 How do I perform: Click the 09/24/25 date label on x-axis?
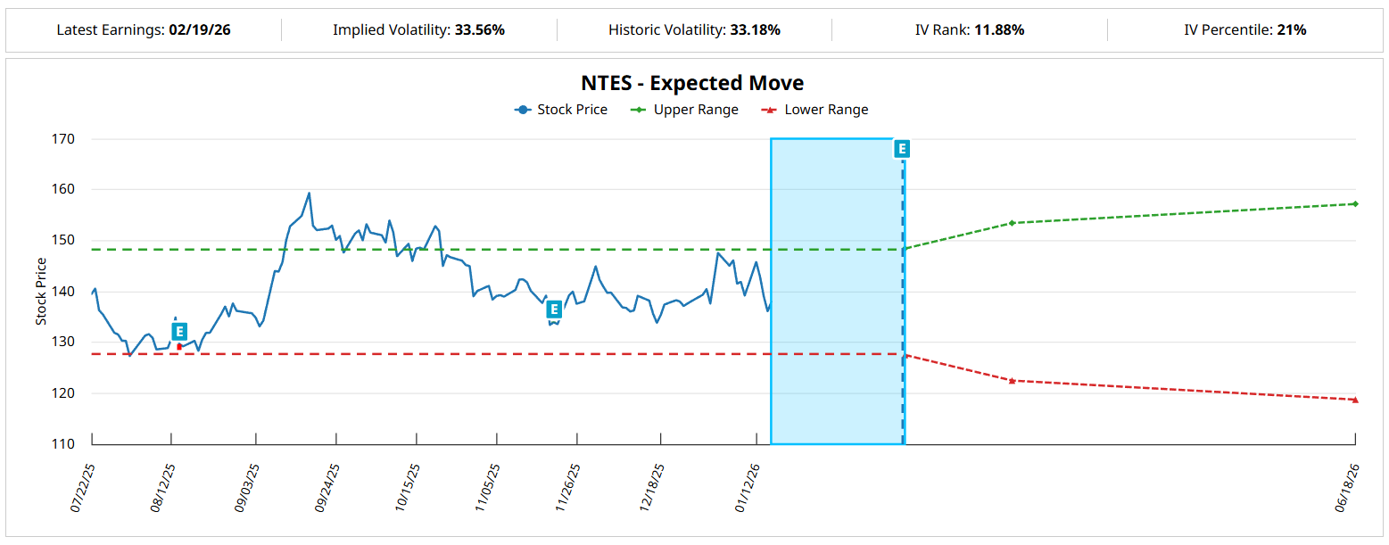327,486
